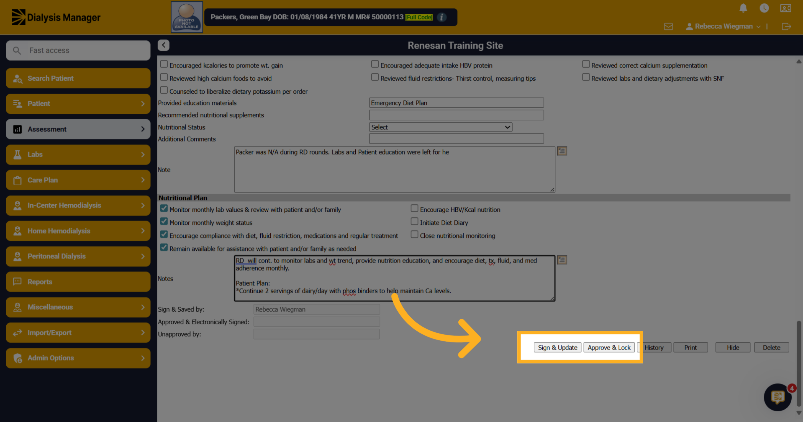This screenshot has width=803, height=422.
Task: Select Search Patient in sidebar
Action: (x=78, y=78)
